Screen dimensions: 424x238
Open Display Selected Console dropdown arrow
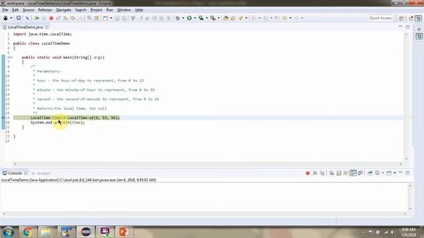(383, 173)
